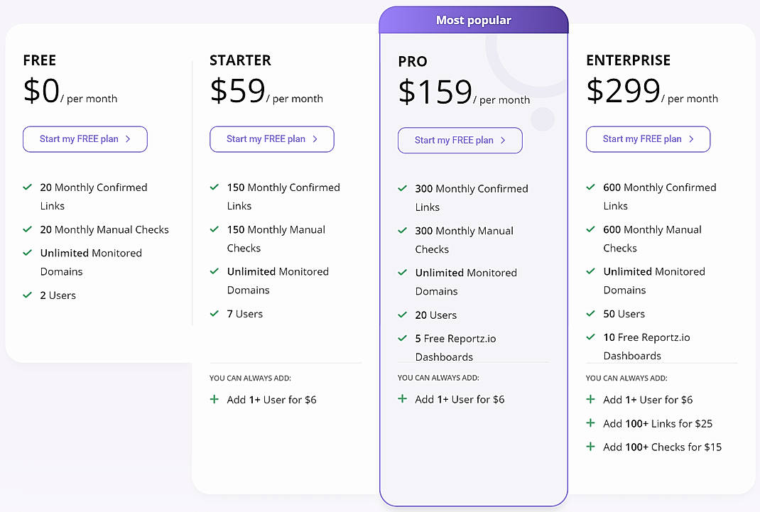Click Starter's Start my FREE plan button
Image resolution: width=760 pixels, height=512 pixels.
click(x=271, y=139)
